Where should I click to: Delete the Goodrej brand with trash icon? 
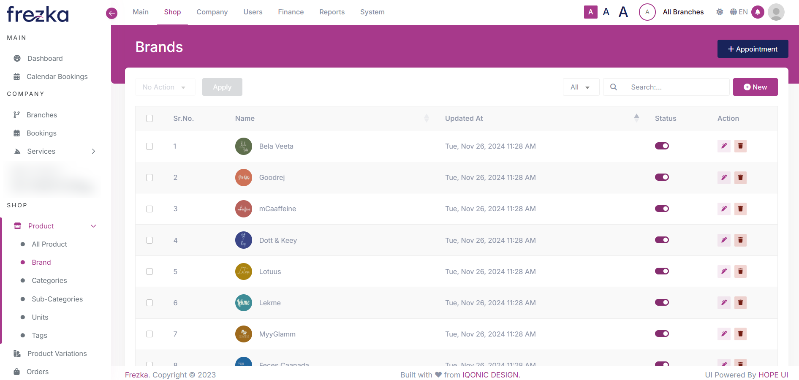tap(740, 177)
